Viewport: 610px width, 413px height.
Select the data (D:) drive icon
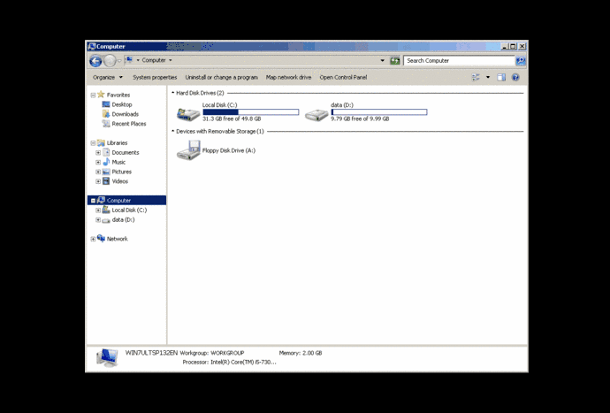(316, 114)
